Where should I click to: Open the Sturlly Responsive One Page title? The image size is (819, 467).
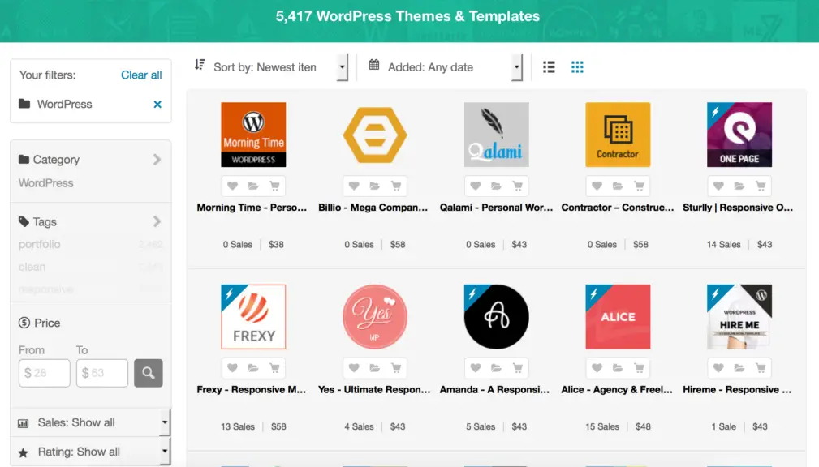(x=738, y=208)
